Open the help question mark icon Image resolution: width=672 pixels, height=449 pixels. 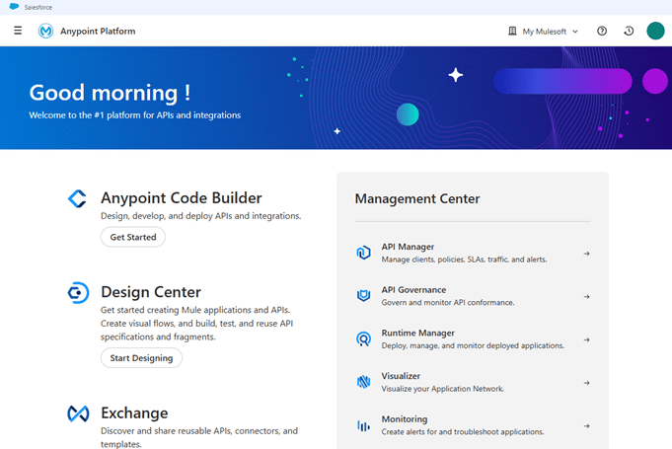point(602,31)
